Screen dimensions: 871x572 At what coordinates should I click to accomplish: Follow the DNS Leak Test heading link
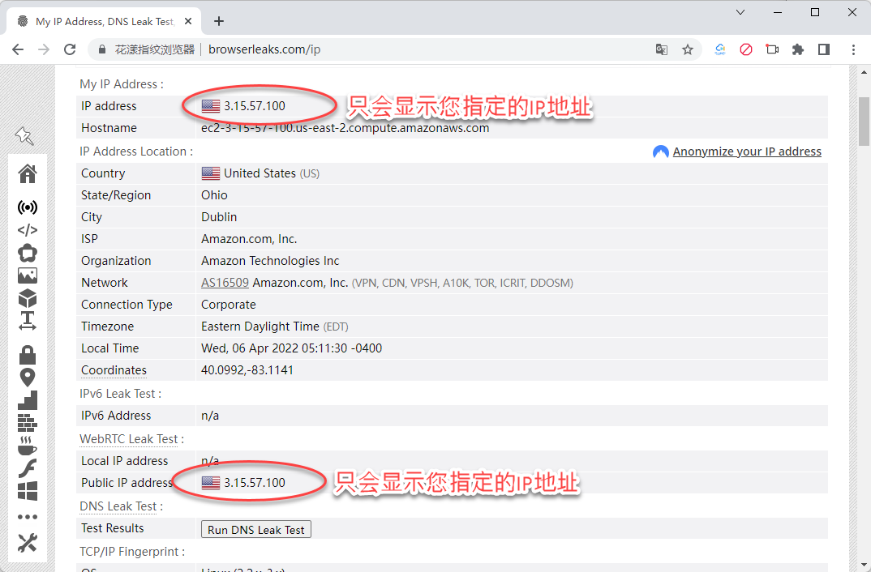coord(118,506)
